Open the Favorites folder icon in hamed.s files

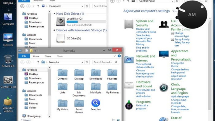(112, 73)
